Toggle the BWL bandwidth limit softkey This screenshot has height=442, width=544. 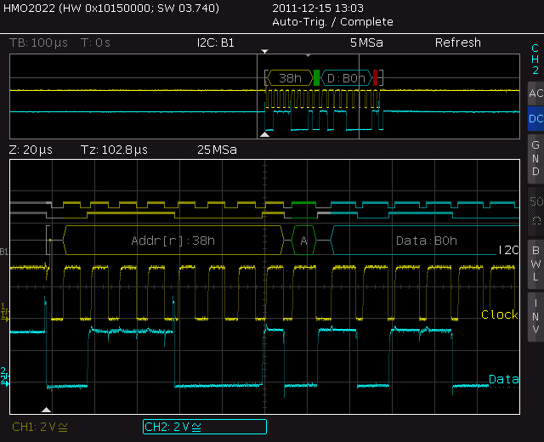pos(536,263)
